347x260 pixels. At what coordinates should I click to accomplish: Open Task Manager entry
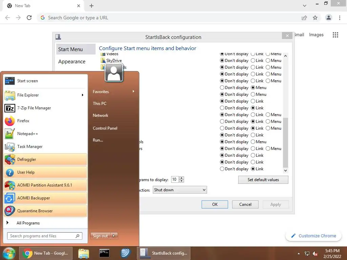[45, 146]
